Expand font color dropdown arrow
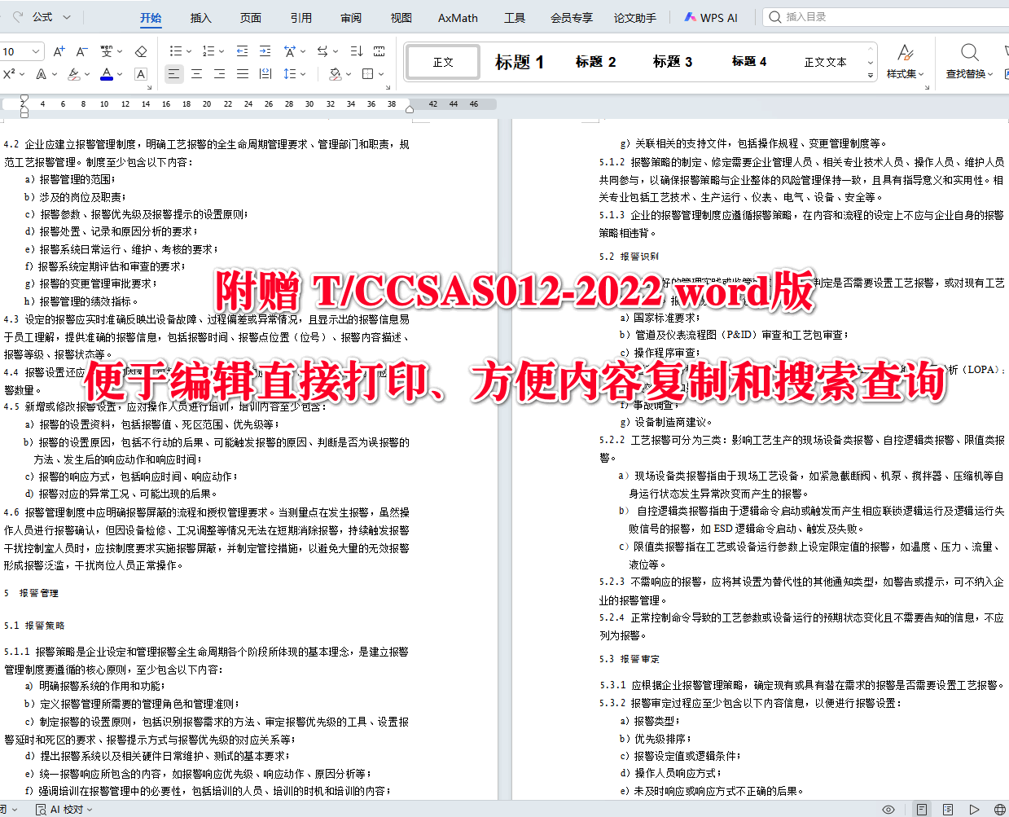This screenshot has height=817, width=1009. point(120,74)
